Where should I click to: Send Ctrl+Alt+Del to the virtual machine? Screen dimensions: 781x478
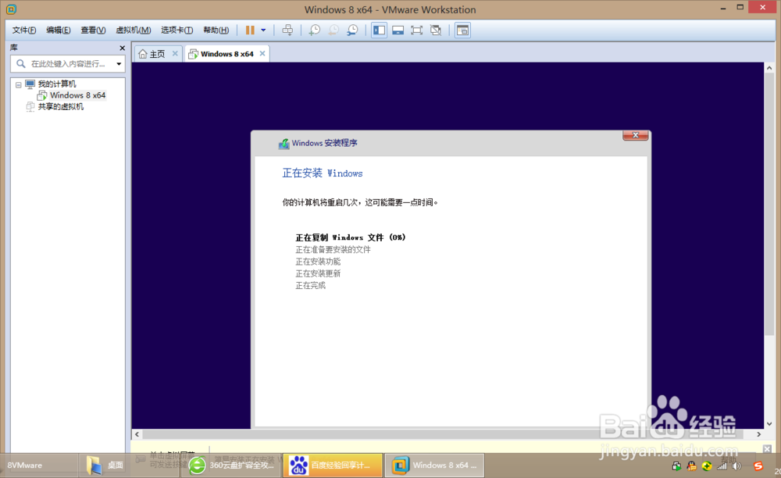(287, 30)
